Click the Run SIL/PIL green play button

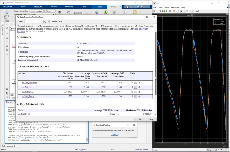[x=106, y=12]
